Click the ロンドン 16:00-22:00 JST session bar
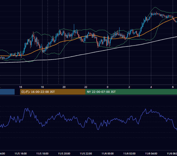Screen dimensions: 177x156 click(53, 92)
